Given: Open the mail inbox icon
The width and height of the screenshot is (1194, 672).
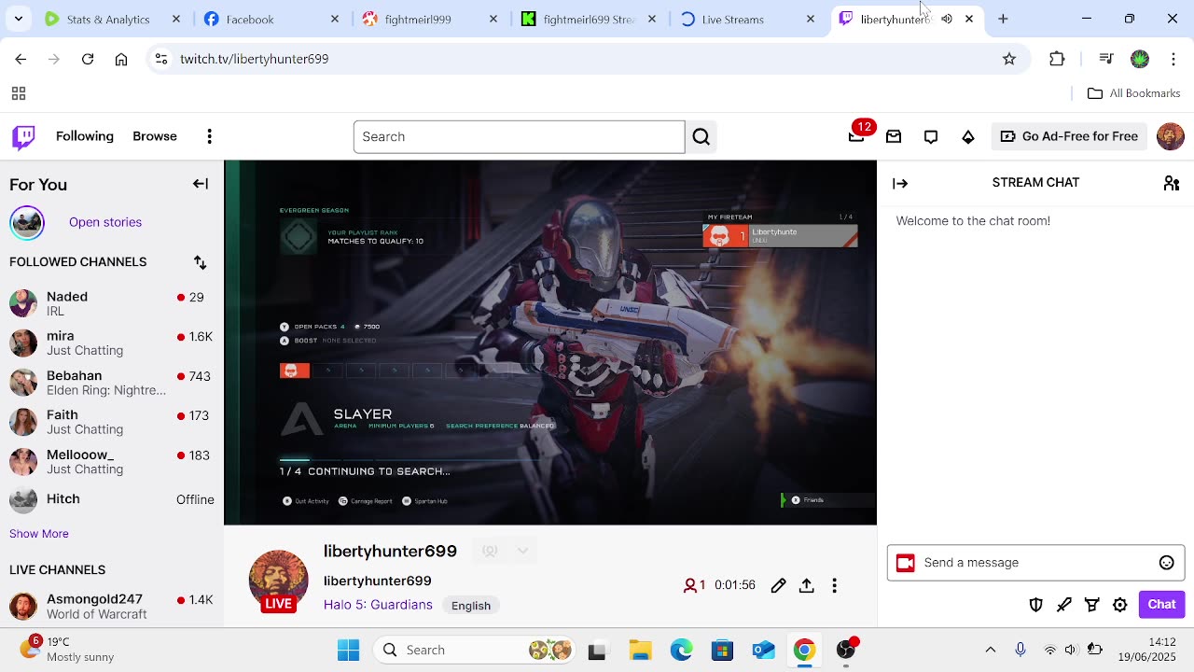Looking at the screenshot, I should click(x=894, y=136).
